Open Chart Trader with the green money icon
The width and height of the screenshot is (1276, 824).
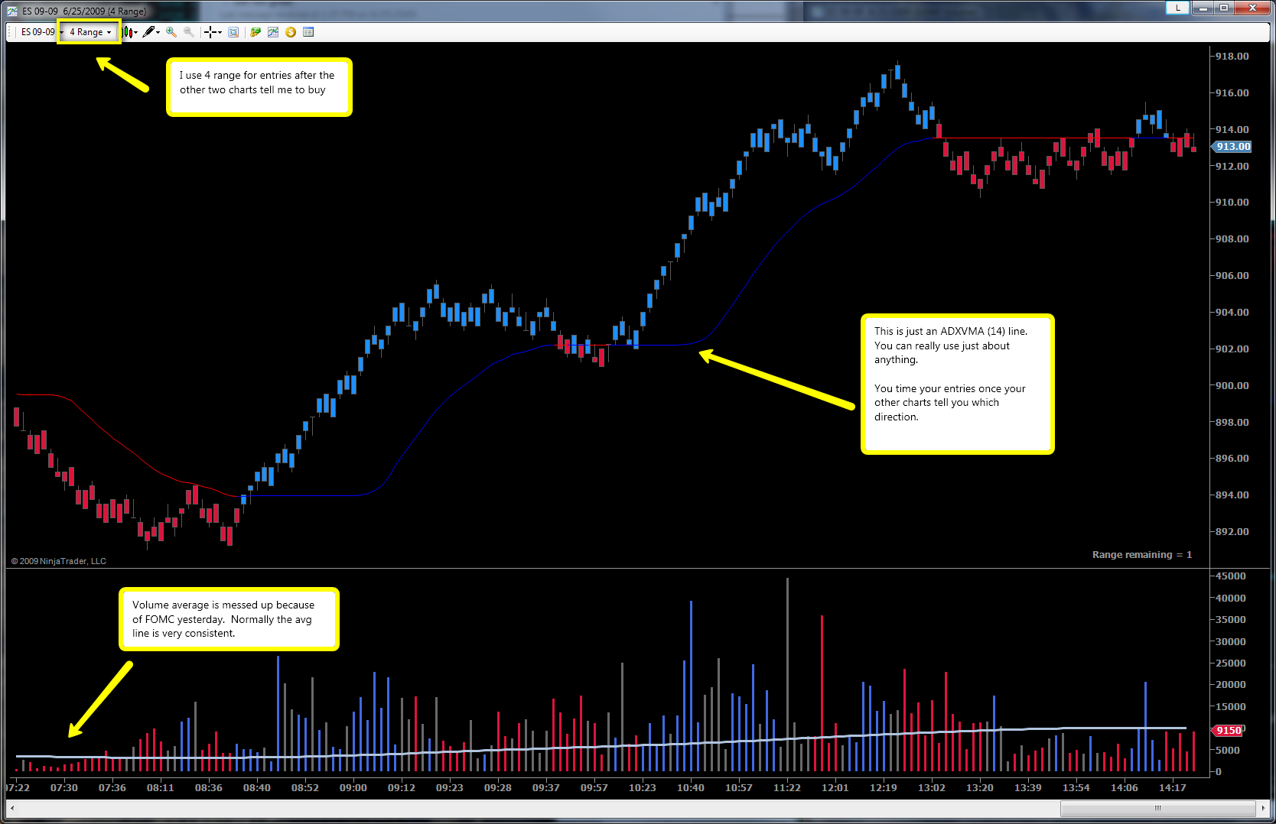click(256, 32)
